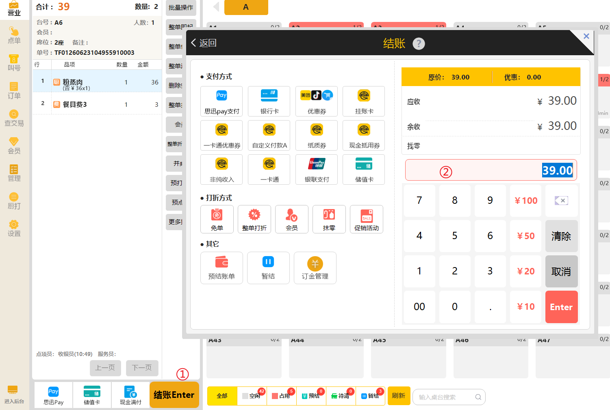The image size is (610, 410).
Task: Apply 免单 free-order discount
Action: point(217,219)
